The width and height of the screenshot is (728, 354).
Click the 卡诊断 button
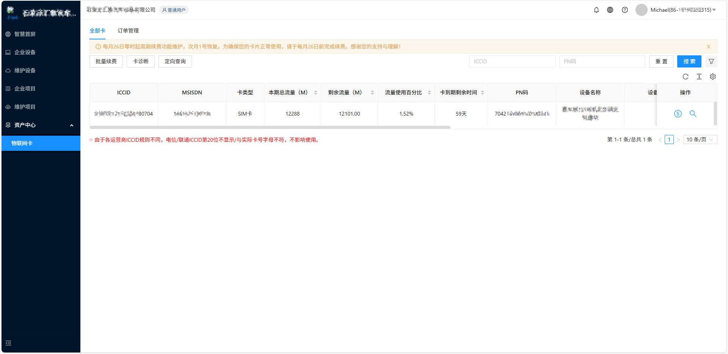[141, 61]
